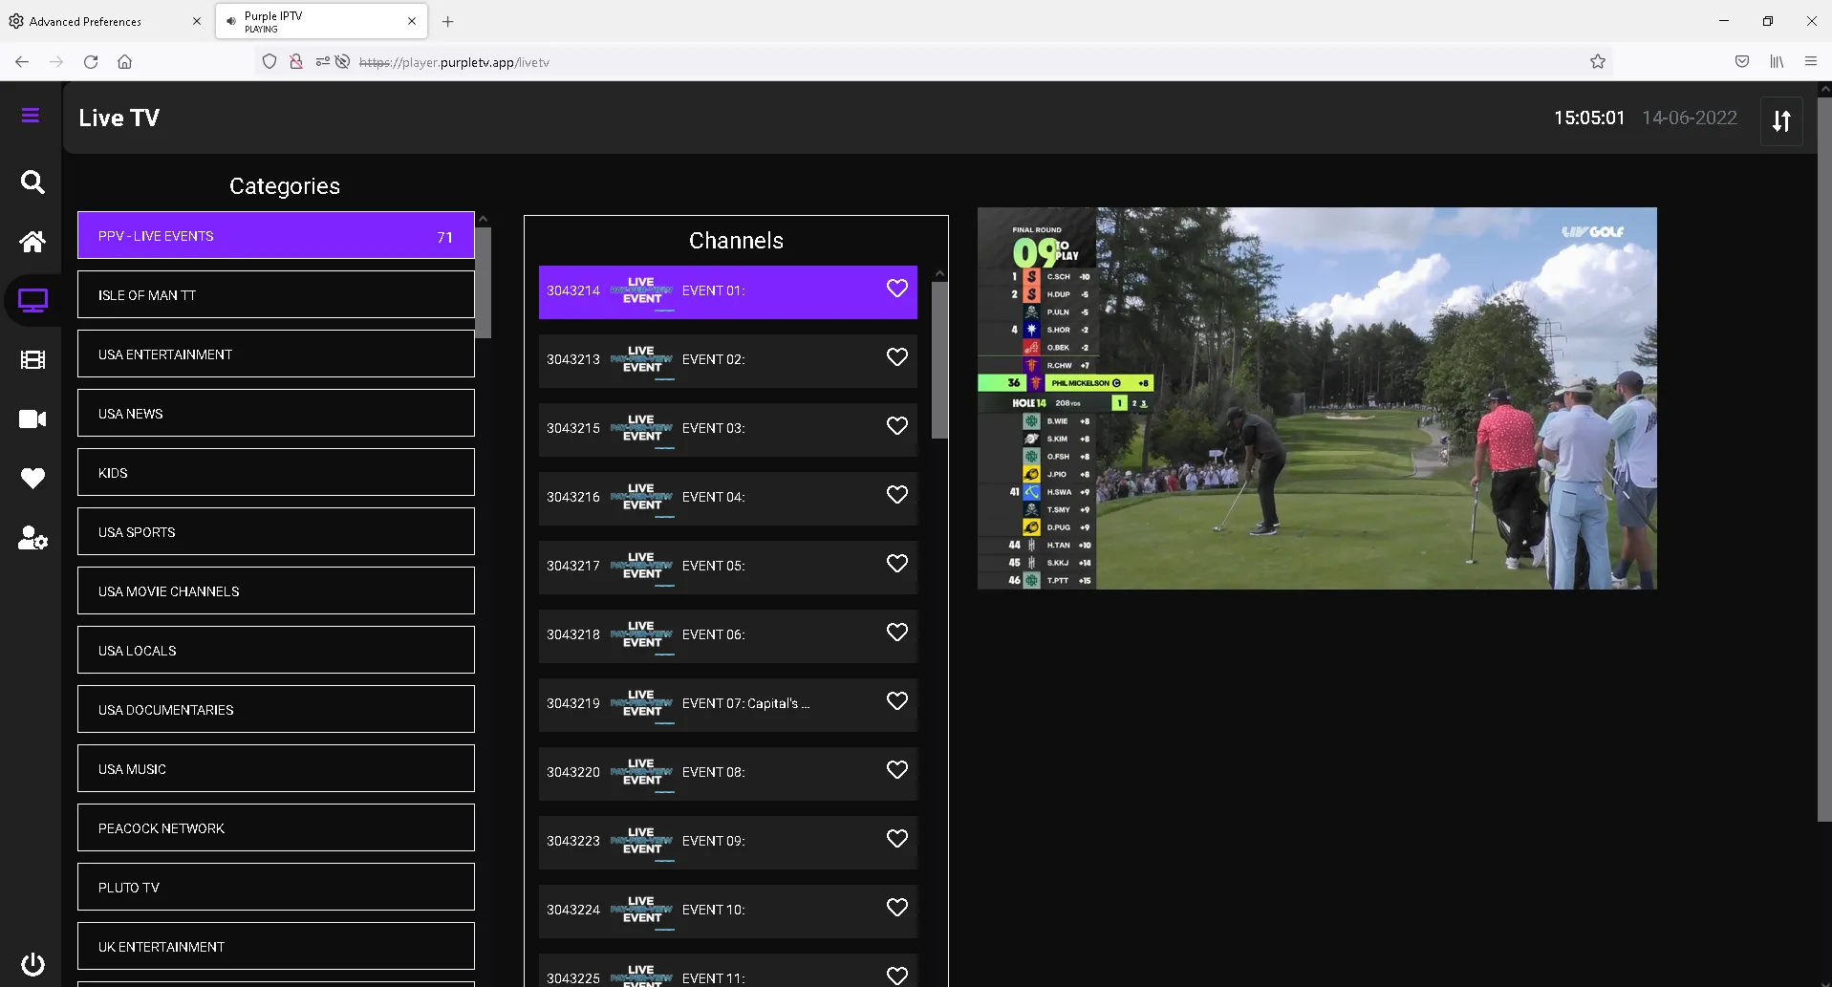
Task: Select USA ENTERTAINMENT category
Action: (276, 354)
